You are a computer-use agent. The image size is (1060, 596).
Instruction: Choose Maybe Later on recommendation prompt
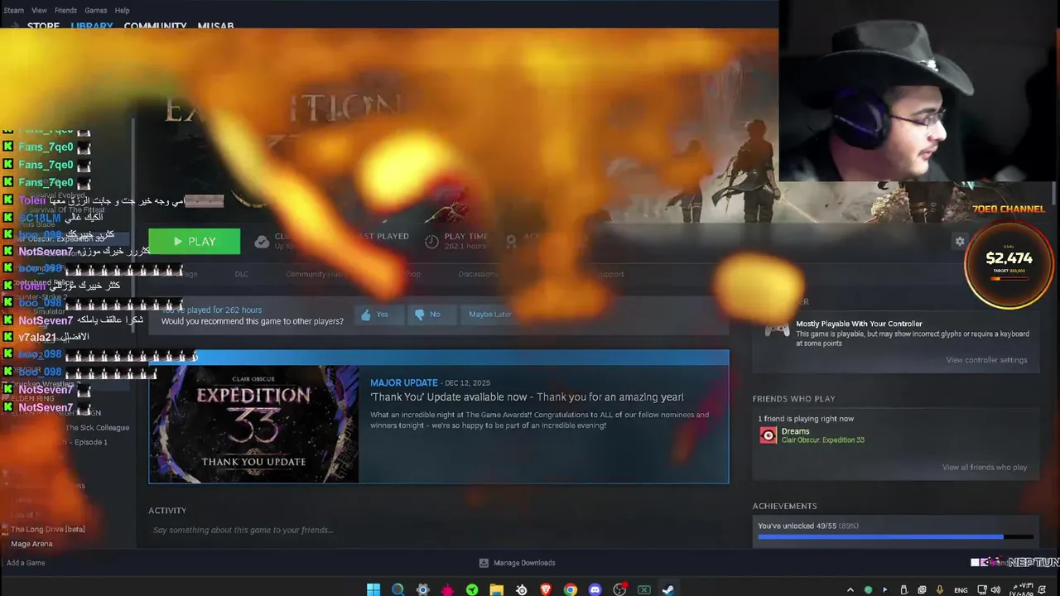tap(490, 315)
